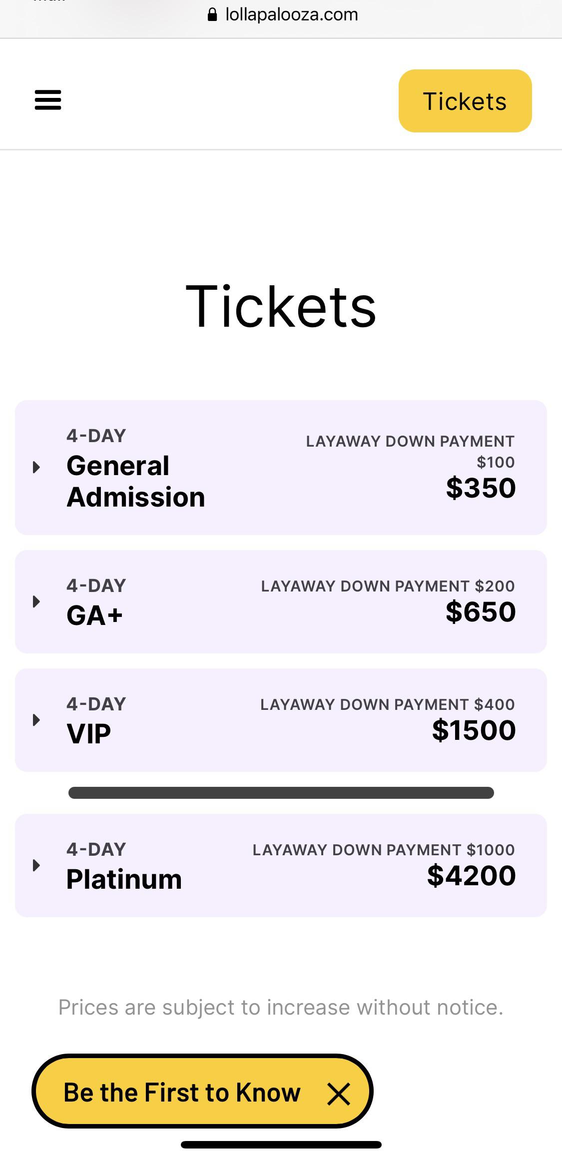Dismiss the Be the First to Know banner
Image resolution: width=562 pixels, height=1160 pixels.
pos(339,1094)
